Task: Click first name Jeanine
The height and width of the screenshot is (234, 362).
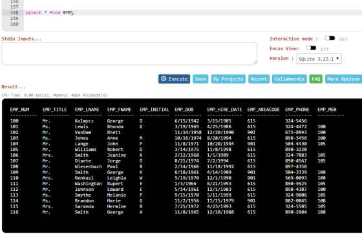Action: coord(116,155)
